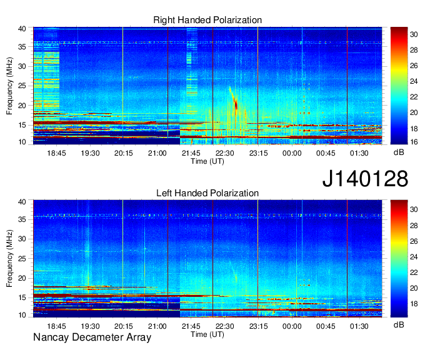Click the 21:45 time tick of the Left Handed plot
425x345 pixels.
coord(191,326)
